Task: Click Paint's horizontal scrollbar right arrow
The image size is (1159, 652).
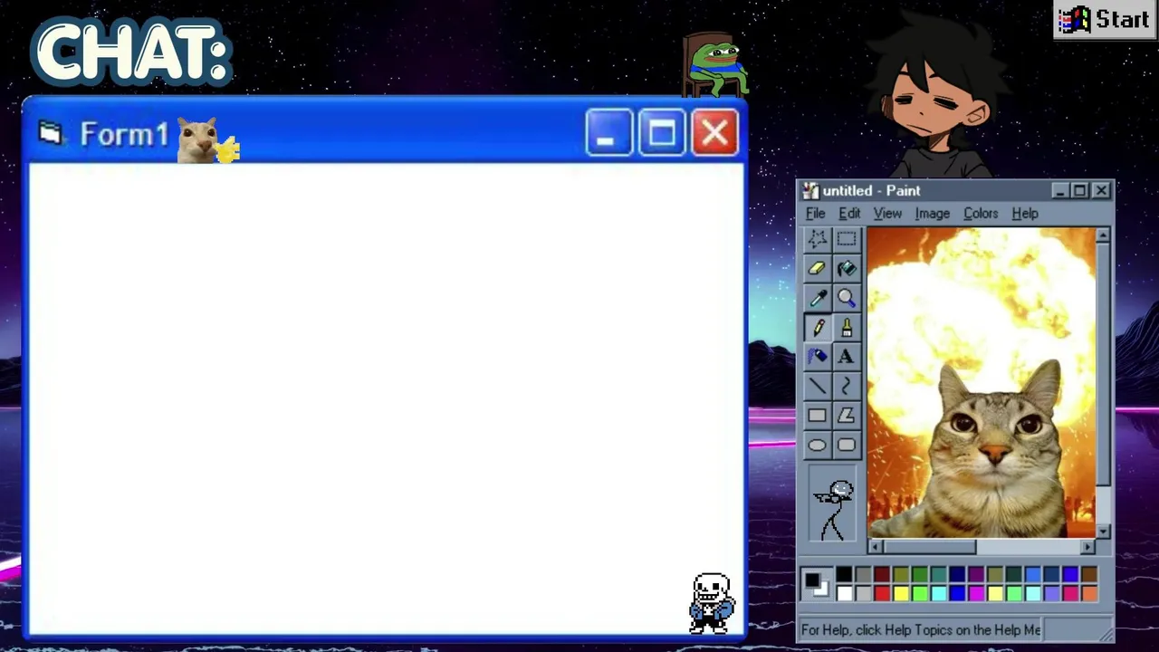Action: (1087, 546)
